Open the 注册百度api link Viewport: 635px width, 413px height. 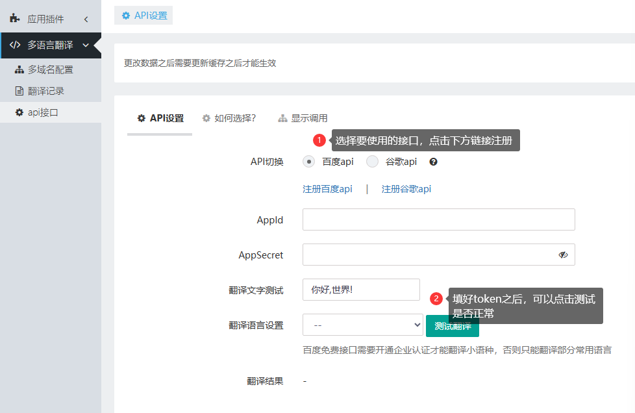tap(327, 189)
